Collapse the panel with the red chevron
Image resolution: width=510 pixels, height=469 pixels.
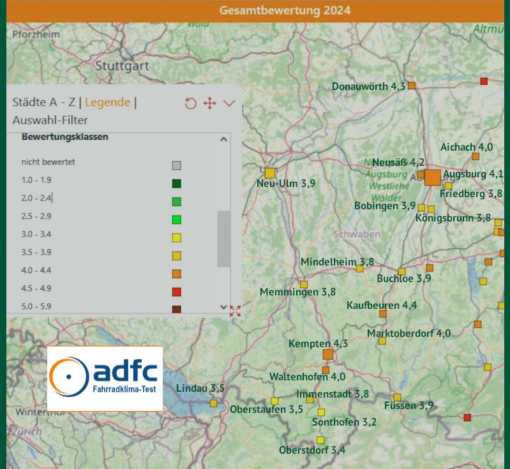click(x=229, y=103)
